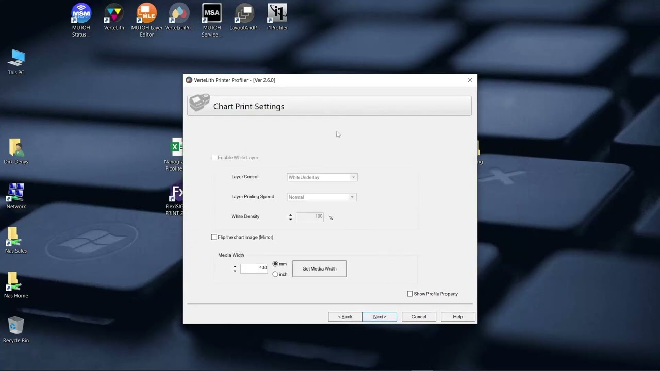660x371 pixels.
Task: Open Nas Home folder shortcut
Action: coord(16,285)
